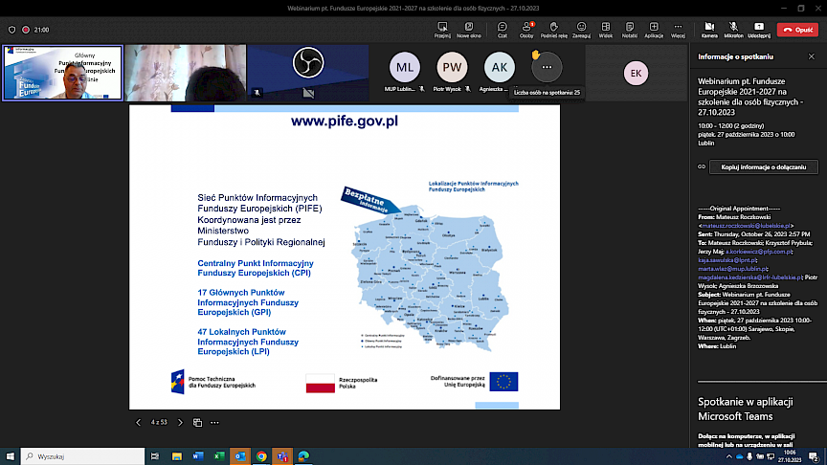Screen dimensions: 827x465
Task: Click the shield security icon
Action: pyautogui.click(x=11, y=30)
